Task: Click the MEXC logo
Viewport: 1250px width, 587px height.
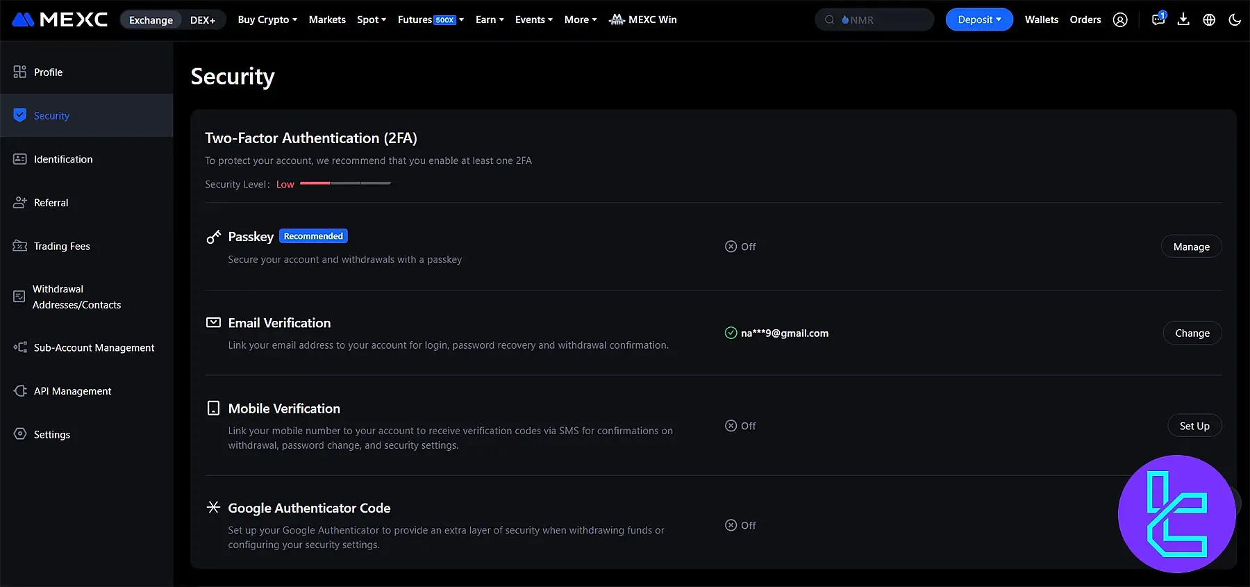Action: (x=60, y=19)
